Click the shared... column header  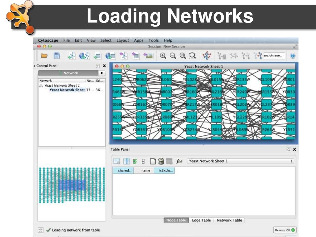[x=123, y=170]
